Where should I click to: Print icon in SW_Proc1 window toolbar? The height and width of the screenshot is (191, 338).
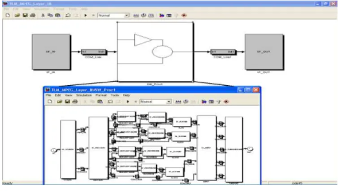(x=75, y=101)
